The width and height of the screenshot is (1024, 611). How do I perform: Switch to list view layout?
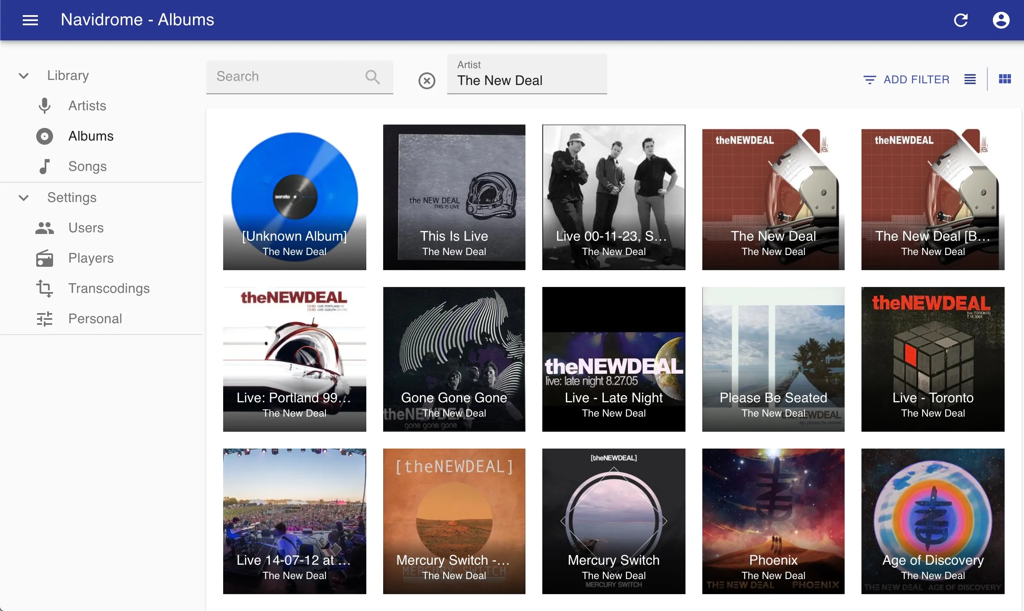tap(970, 79)
